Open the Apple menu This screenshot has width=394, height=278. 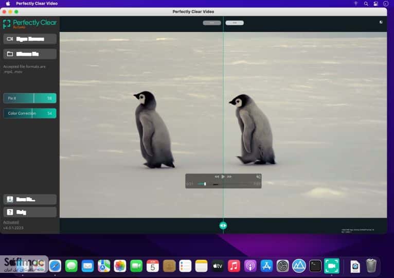8,4
